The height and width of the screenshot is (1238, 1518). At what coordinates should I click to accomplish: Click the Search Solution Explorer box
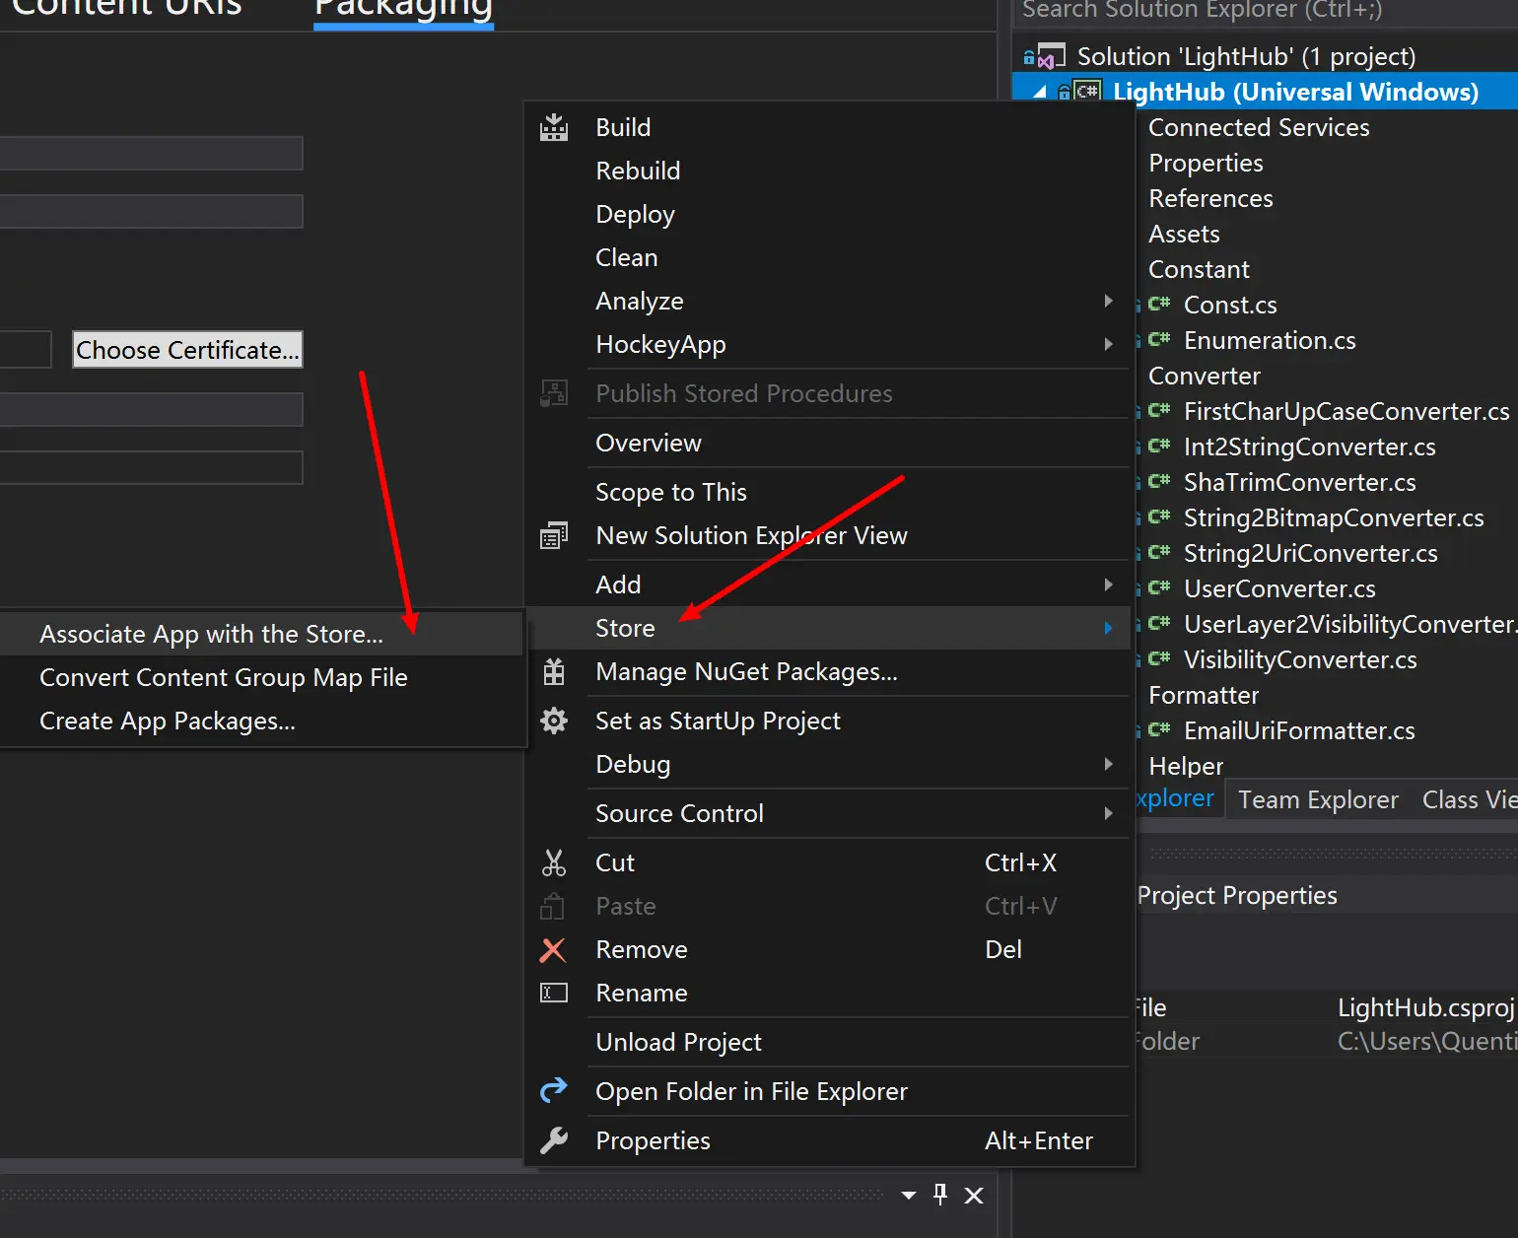click(x=1266, y=12)
